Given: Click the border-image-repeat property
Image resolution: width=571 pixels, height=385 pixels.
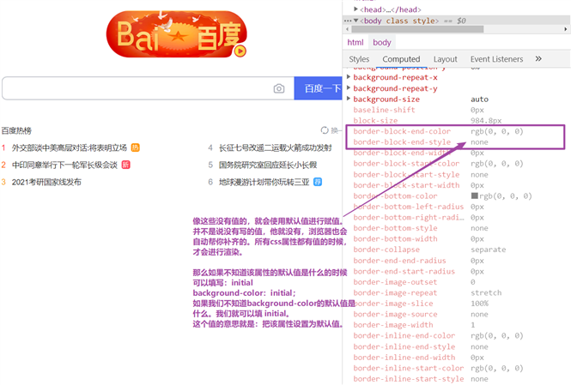Looking at the screenshot, I should tap(395, 292).
